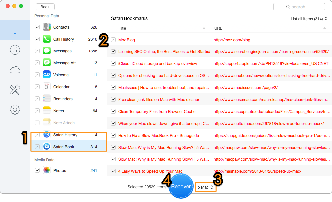Image resolution: width=332 pixels, height=202 pixels.
Task: Click the Contacts category icon
Action: pyautogui.click(x=47, y=27)
